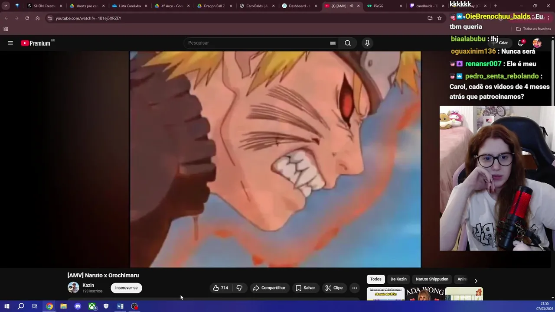
Task: Open the Stewie Griffin recommended video thumbnail
Action: point(385,294)
